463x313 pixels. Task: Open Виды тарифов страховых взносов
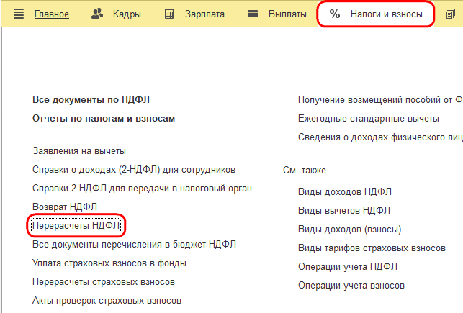[372, 248]
